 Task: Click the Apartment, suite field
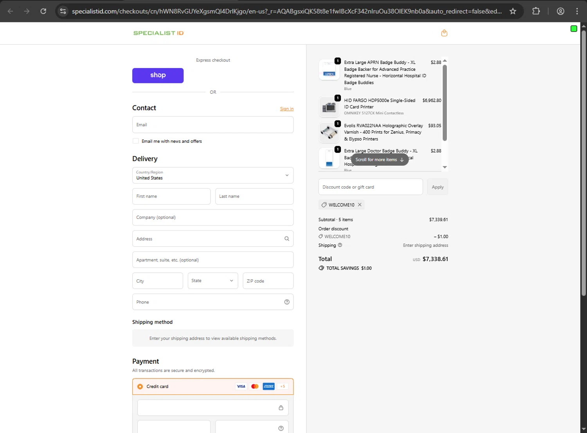click(x=213, y=260)
